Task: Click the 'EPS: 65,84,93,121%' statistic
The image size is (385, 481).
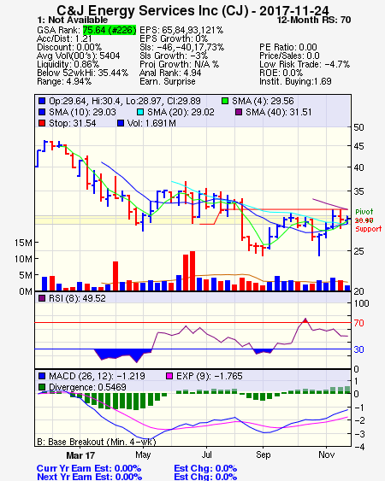Action: tap(181, 30)
